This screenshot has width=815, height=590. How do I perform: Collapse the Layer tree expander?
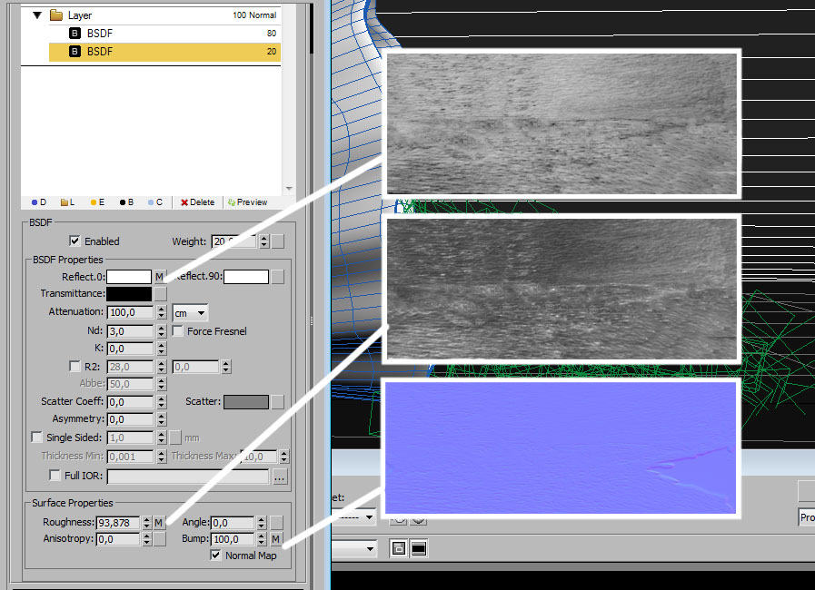[37, 15]
